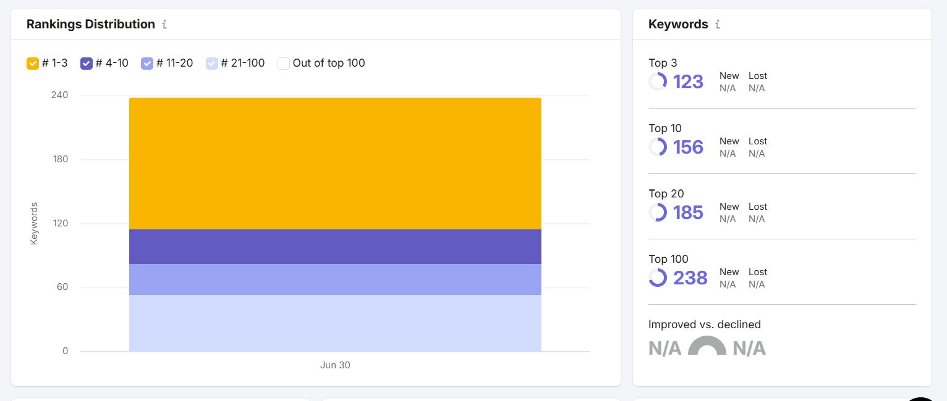Uncheck the # 21-100 legend checkbox

point(212,63)
